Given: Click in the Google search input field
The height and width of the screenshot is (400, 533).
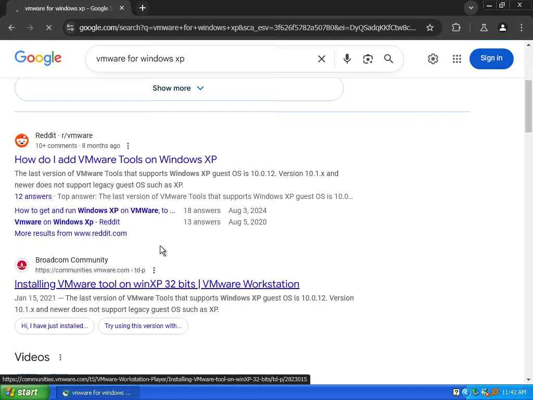Looking at the screenshot, I should point(204,59).
